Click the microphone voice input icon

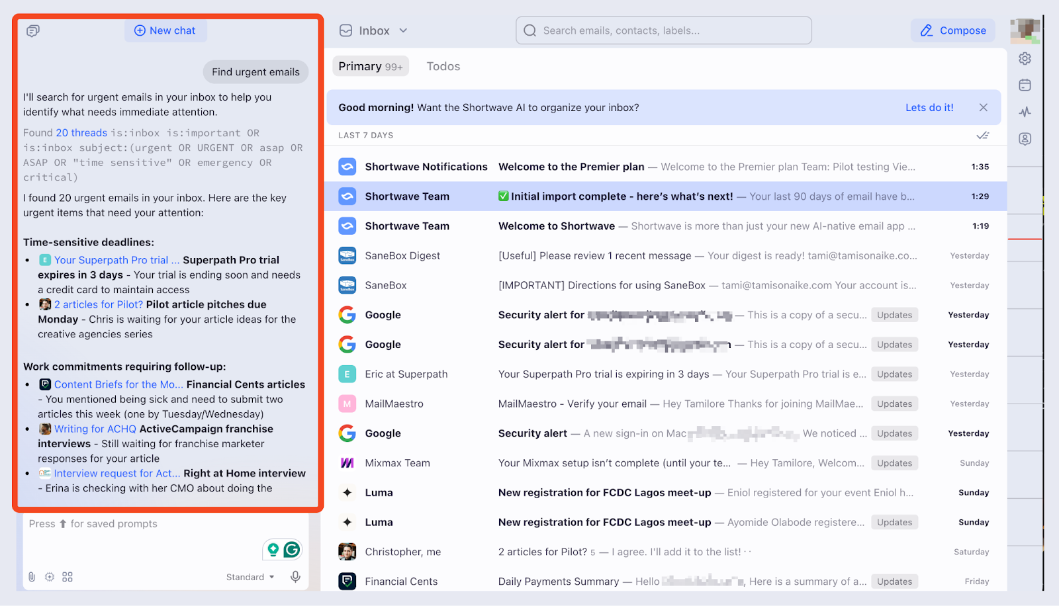296,577
